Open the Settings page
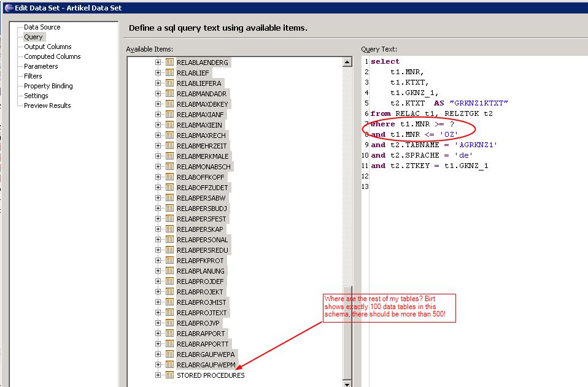The width and height of the screenshot is (588, 387). [x=36, y=96]
